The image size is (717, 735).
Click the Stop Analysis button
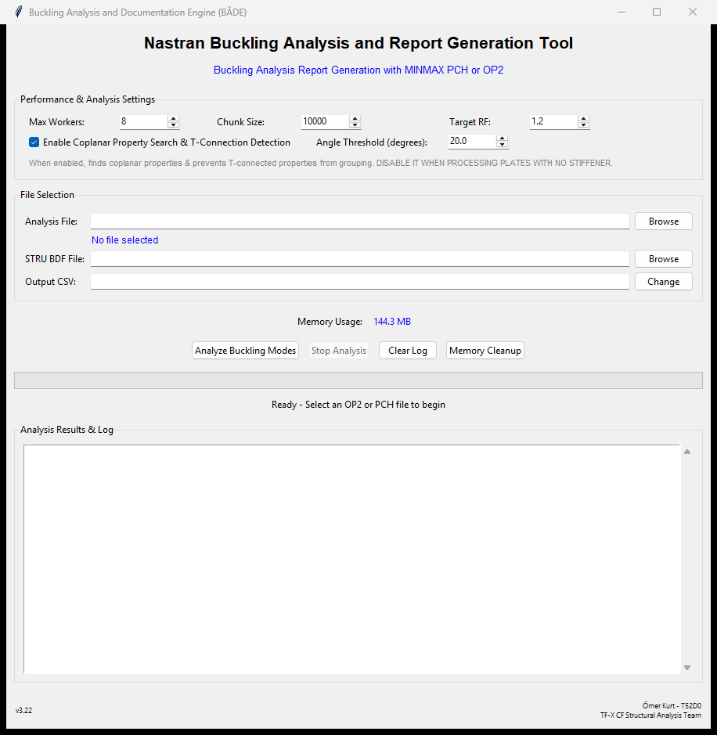[x=338, y=350]
